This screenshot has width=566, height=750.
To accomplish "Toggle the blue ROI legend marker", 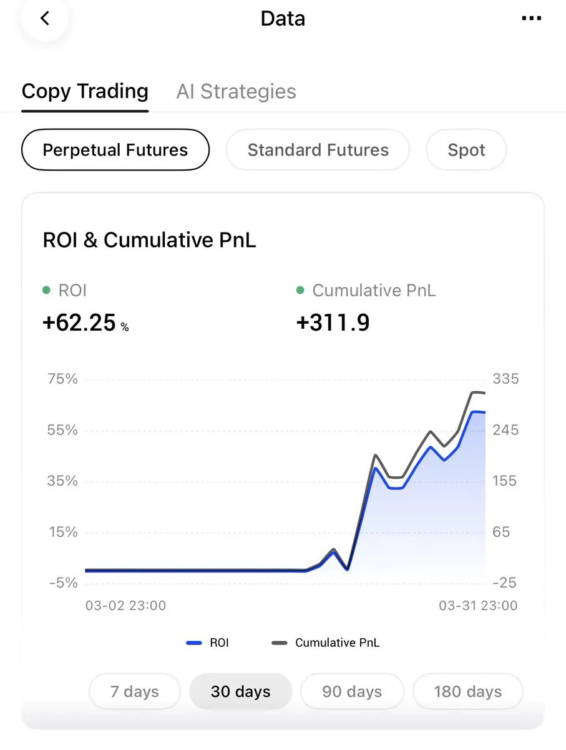I will click(194, 642).
